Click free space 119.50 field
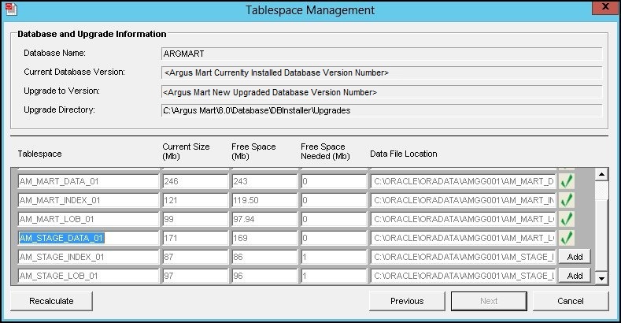The image size is (621, 323). coord(264,200)
